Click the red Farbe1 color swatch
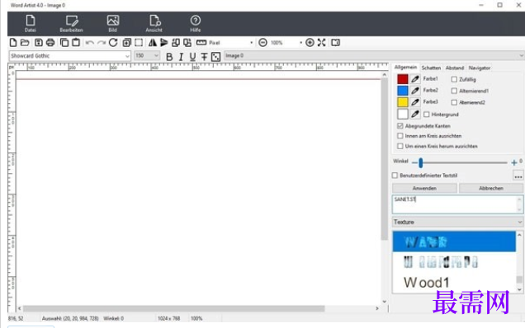Viewport: 525px width, 328px height. (403, 79)
